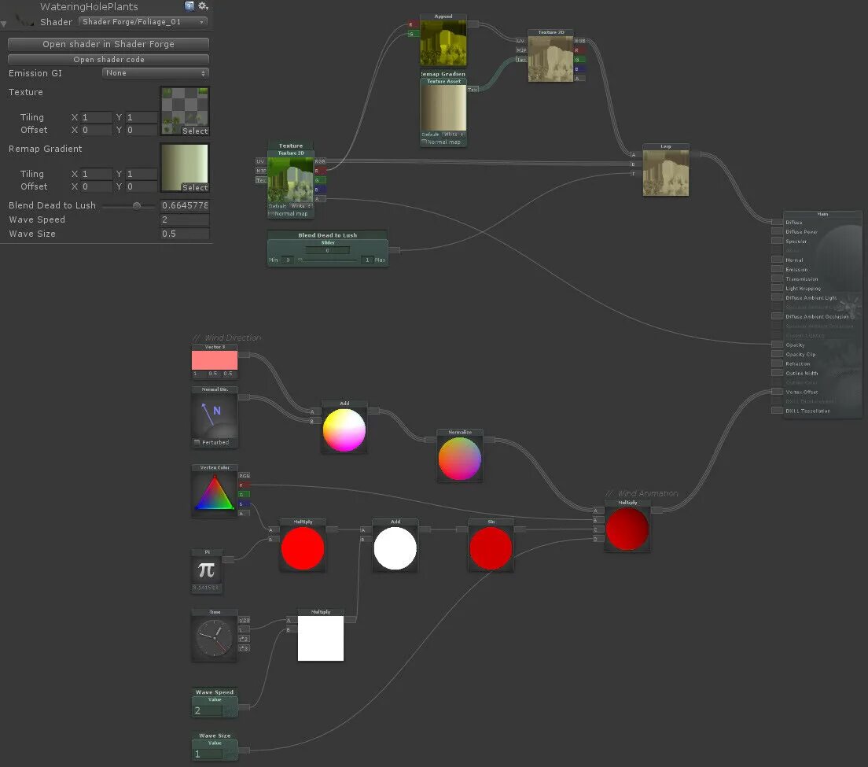Click the Wave Speed node value field
868x767 pixels.
208,710
